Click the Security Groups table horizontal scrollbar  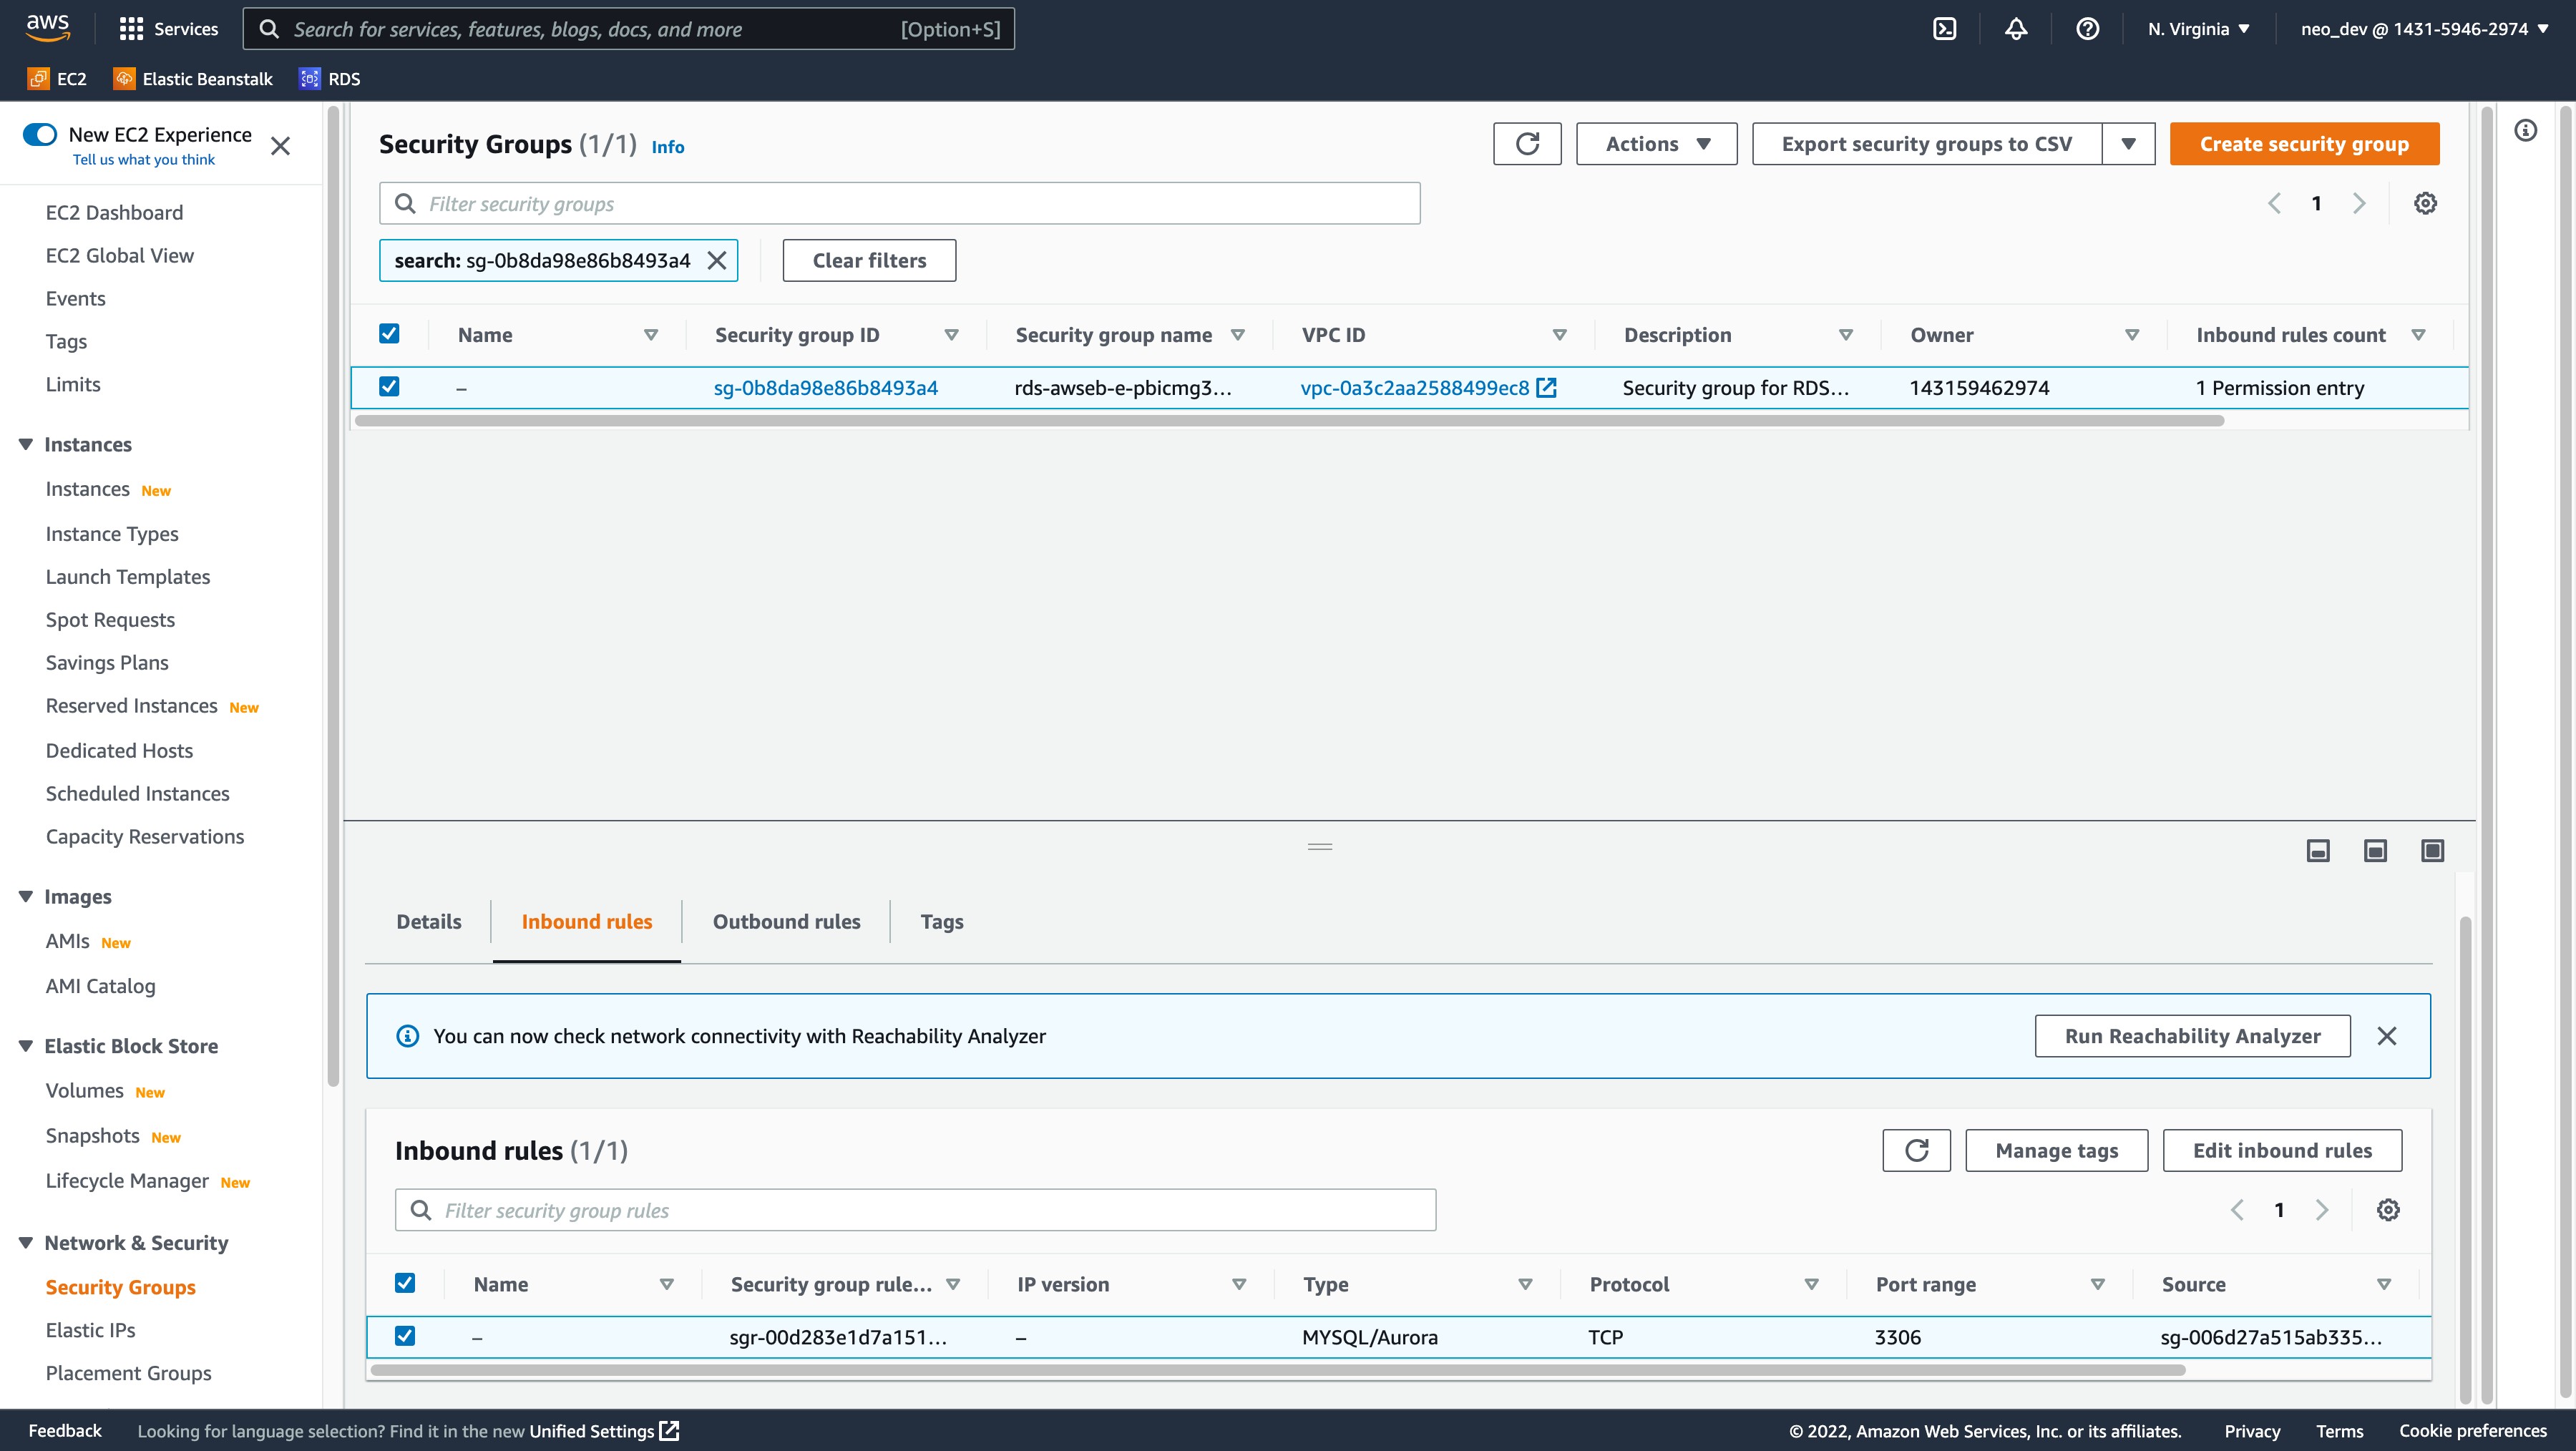point(1289,420)
